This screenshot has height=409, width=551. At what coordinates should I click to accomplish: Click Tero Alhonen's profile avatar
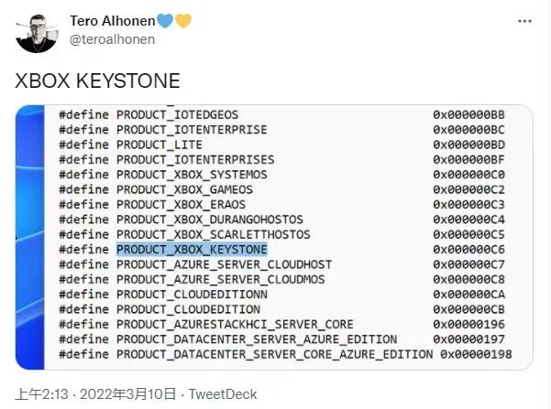click(37, 33)
